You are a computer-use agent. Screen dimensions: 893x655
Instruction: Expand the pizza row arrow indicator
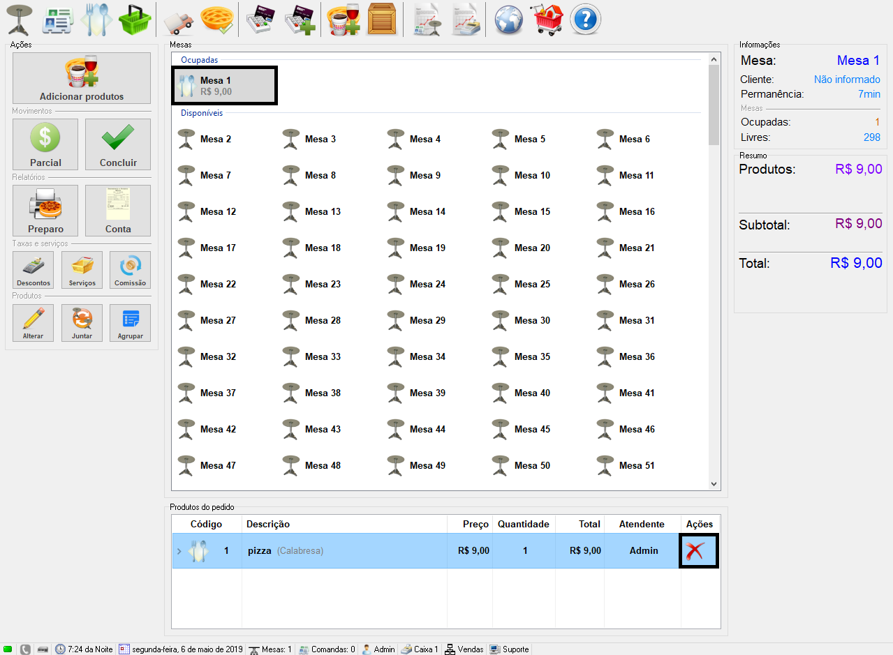(179, 551)
